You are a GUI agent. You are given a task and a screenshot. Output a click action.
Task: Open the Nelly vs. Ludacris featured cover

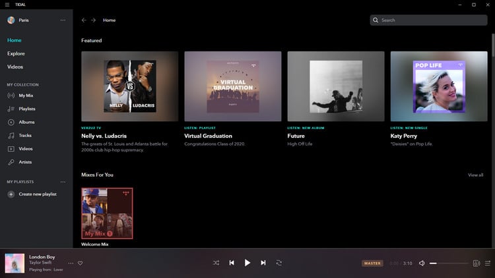pyautogui.click(x=130, y=86)
